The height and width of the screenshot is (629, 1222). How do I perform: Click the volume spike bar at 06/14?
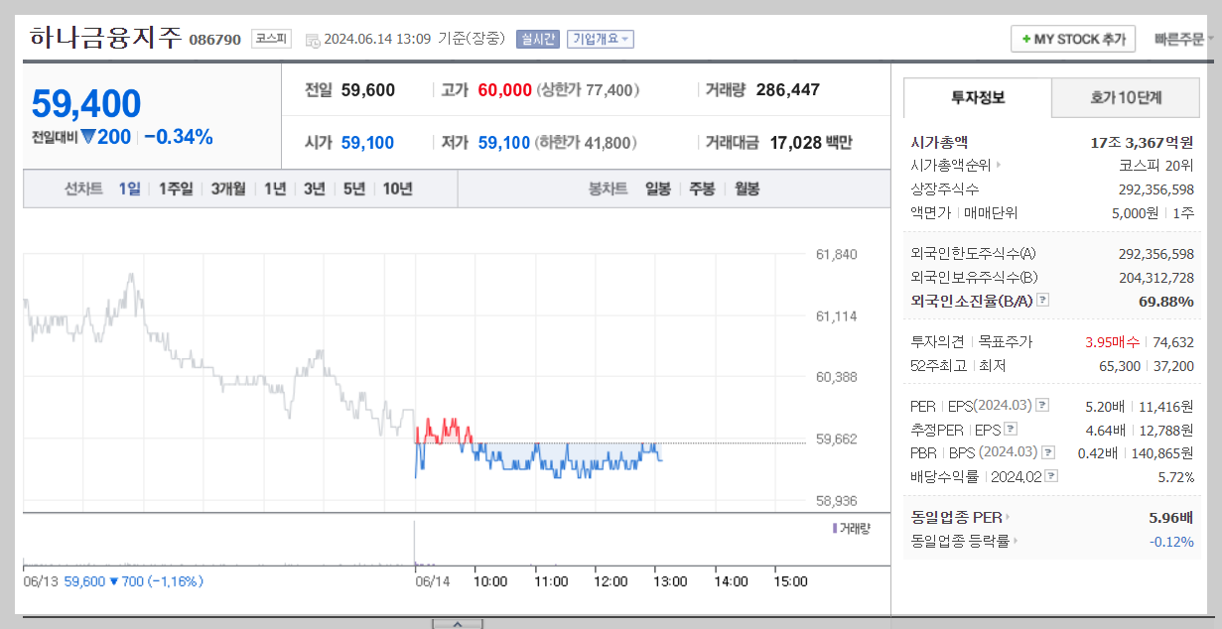point(414,543)
